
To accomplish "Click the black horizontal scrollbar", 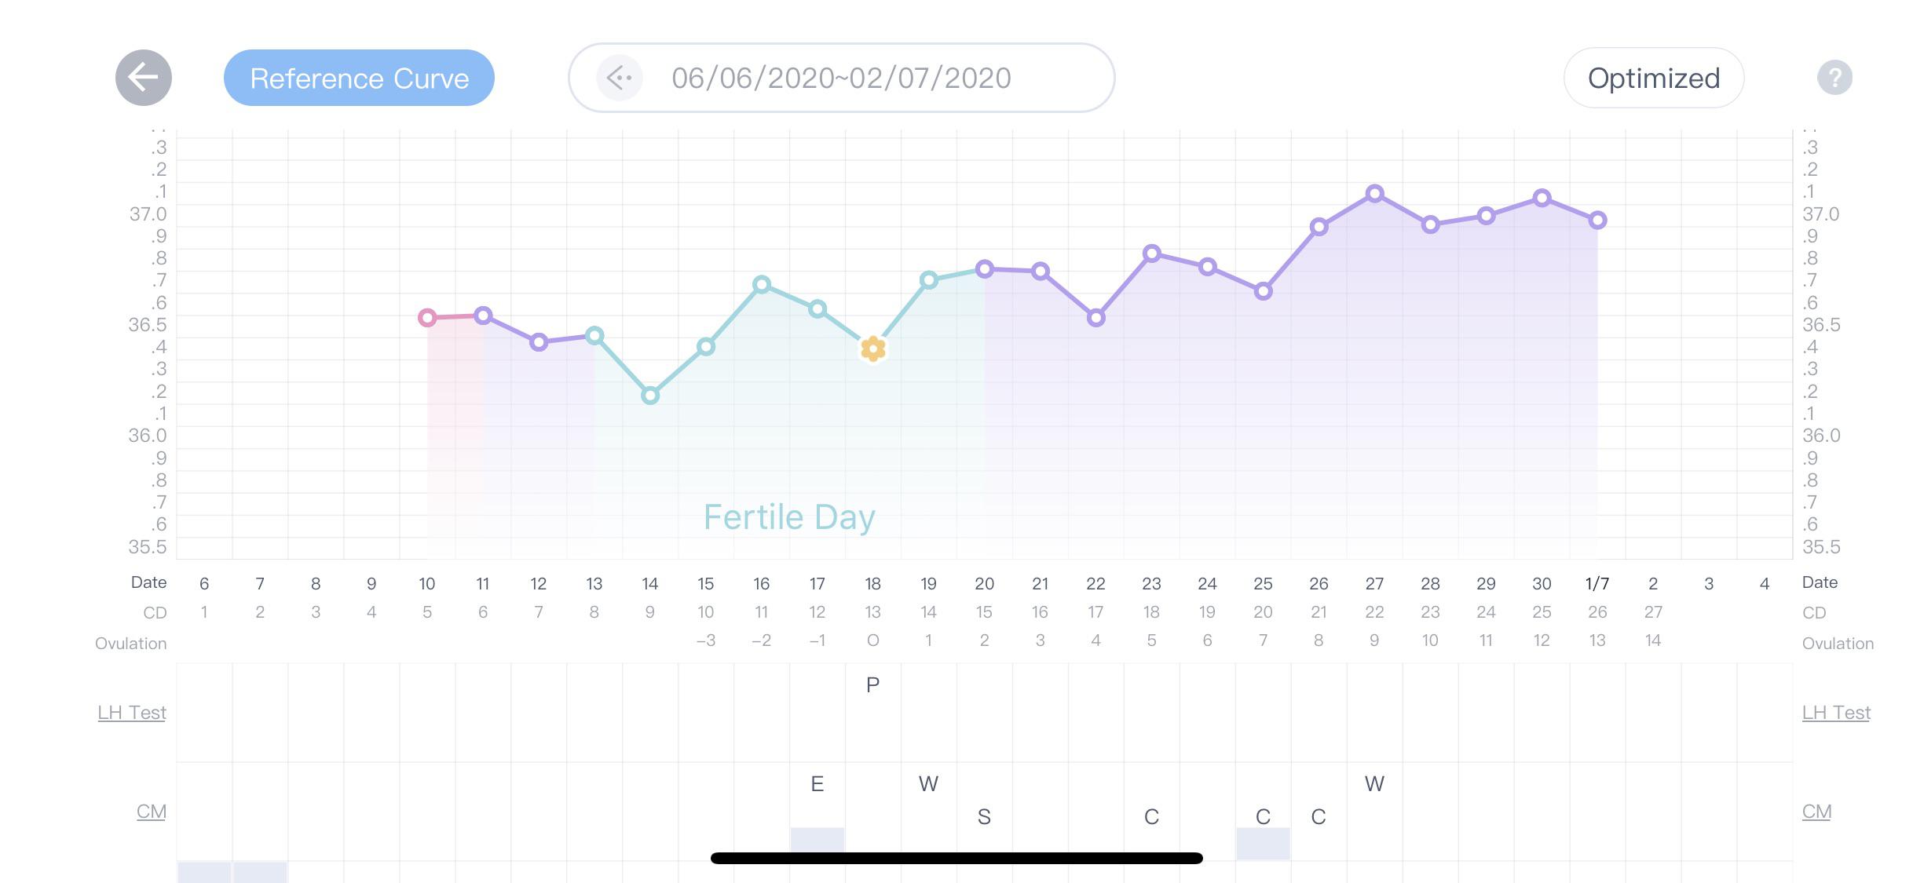I will [x=956, y=858].
